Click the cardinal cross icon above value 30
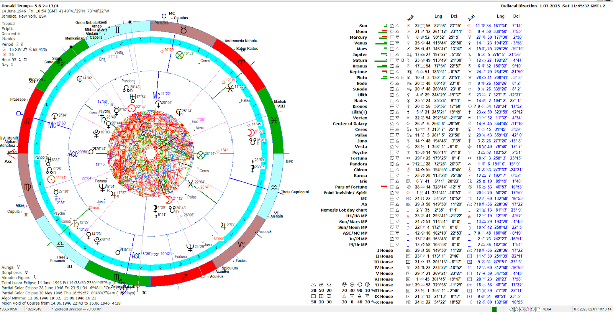Image resolution: width=613 pixels, height=312 pixels. (x=314, y=285)
